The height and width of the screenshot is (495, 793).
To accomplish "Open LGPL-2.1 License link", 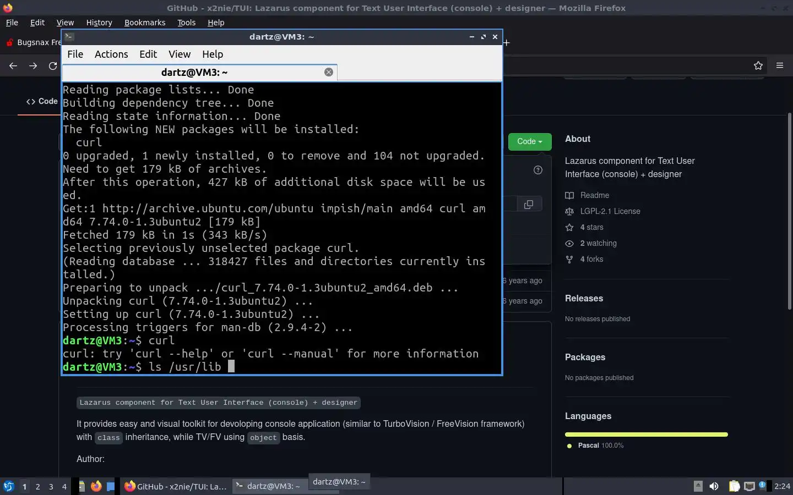I will point(610,211).
